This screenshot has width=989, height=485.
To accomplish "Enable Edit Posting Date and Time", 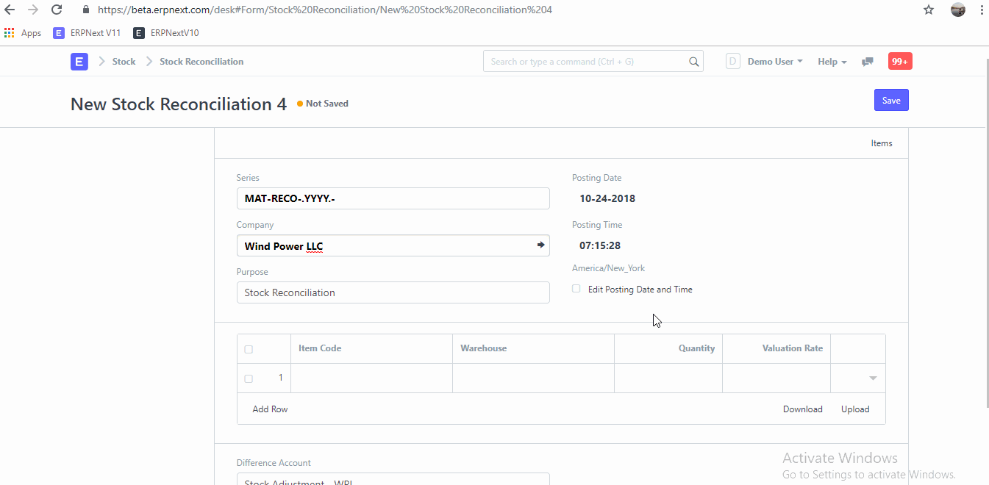I will [x=576, y=289].
